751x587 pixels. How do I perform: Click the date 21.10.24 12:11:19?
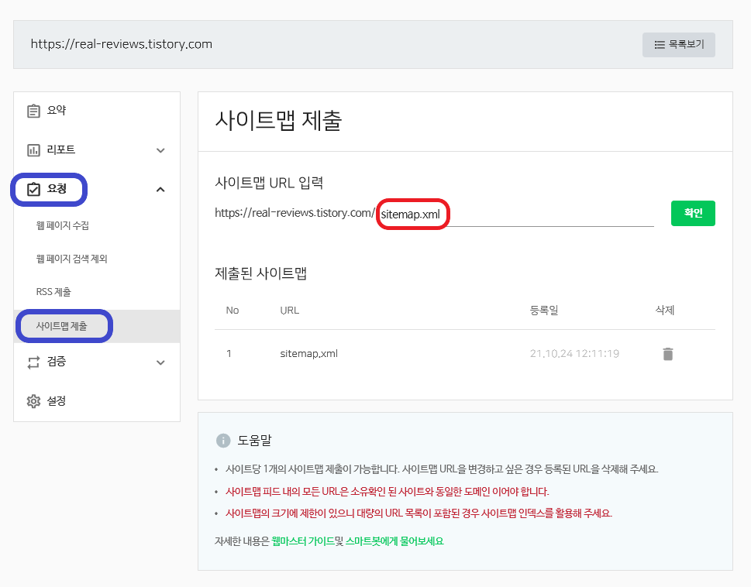[x=574, y=354]
